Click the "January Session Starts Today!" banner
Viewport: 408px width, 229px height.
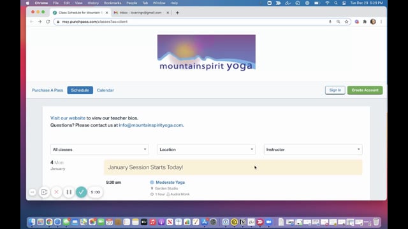(x=233, y=167)
